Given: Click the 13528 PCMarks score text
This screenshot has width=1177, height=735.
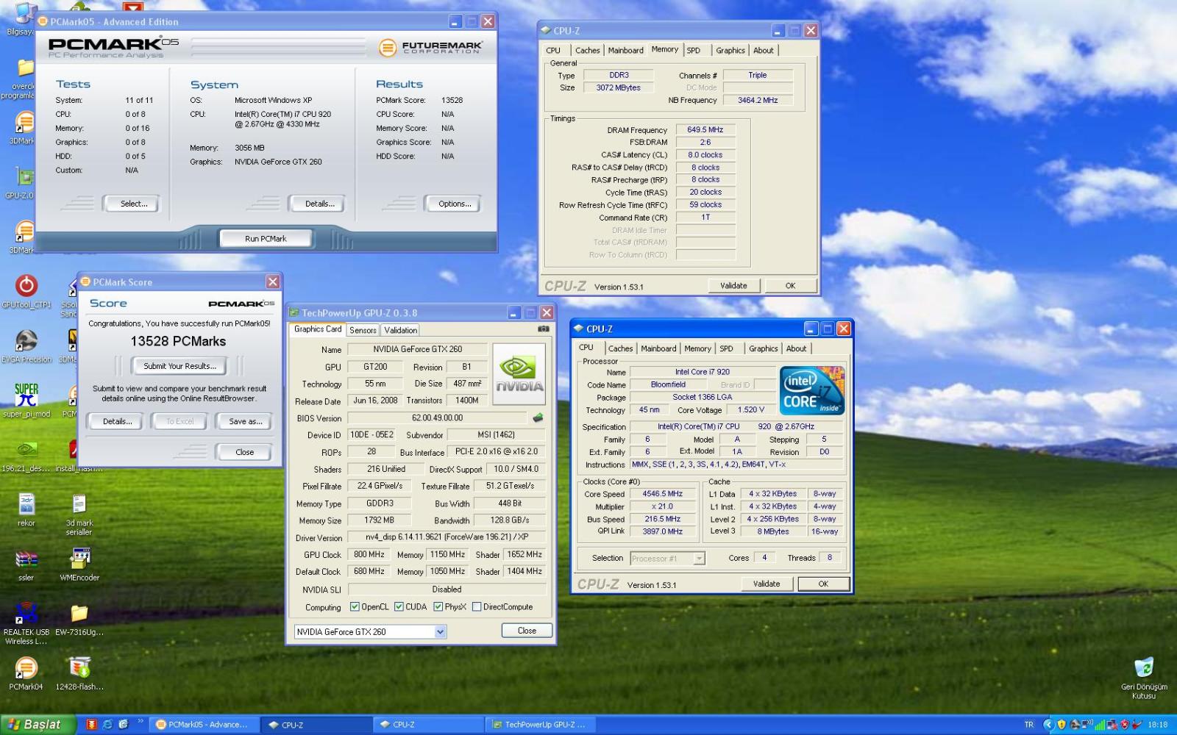Looking at the screenshot, I should click(178, 342).
